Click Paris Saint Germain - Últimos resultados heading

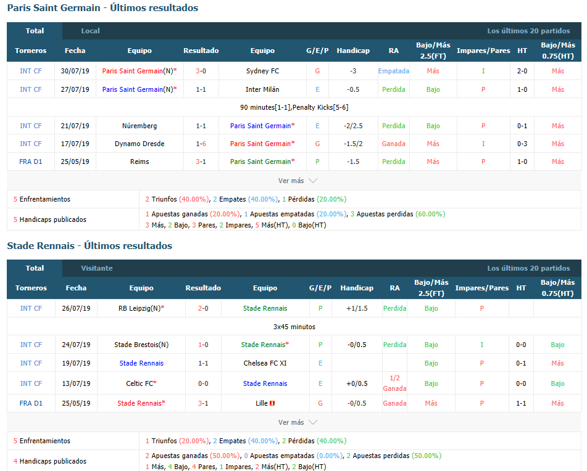coord(102,8)
